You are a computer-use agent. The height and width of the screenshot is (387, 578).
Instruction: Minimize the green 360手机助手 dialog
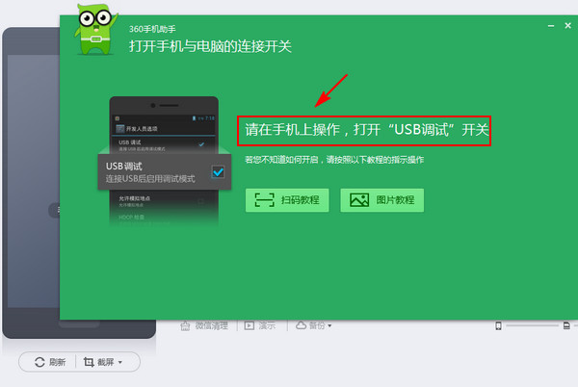[x=551, y=26]
